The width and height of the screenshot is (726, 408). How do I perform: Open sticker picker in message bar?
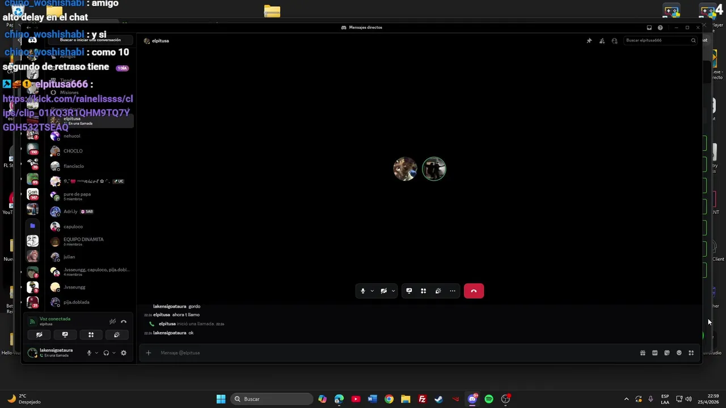click(667, 353)
